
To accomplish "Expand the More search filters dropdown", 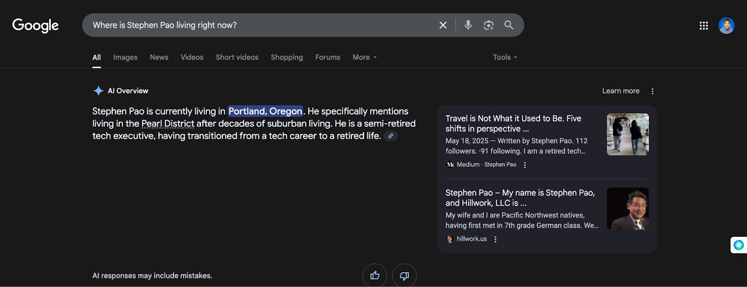I will [365, 57].
